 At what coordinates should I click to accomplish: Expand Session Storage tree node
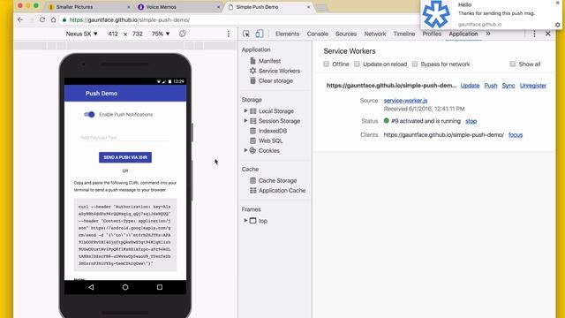245,120
